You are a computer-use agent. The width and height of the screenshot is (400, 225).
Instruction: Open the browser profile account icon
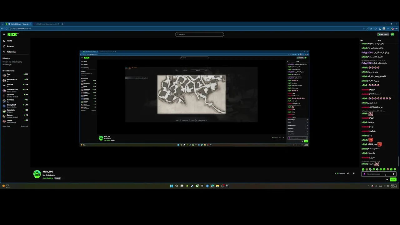pyautogui.click(x=384, y=28)
